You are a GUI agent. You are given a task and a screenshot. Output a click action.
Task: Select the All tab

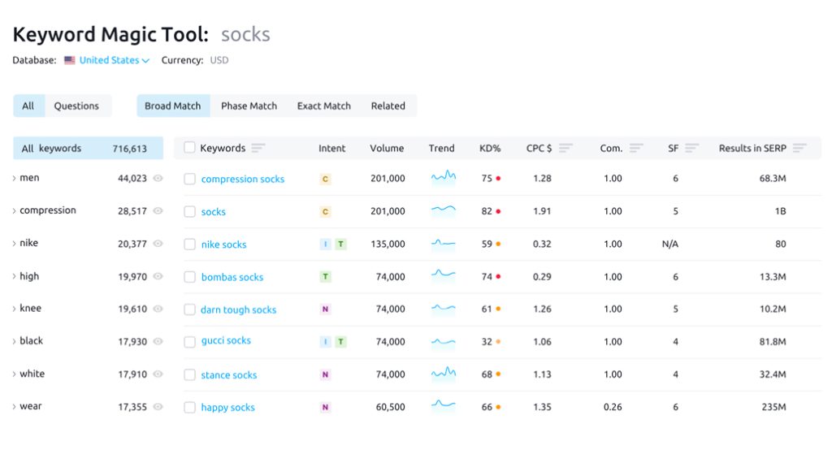click(x=28, y=106)
